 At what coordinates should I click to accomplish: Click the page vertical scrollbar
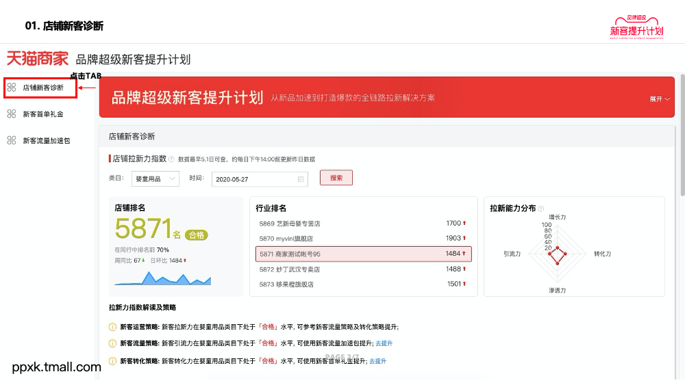point(682,135)
